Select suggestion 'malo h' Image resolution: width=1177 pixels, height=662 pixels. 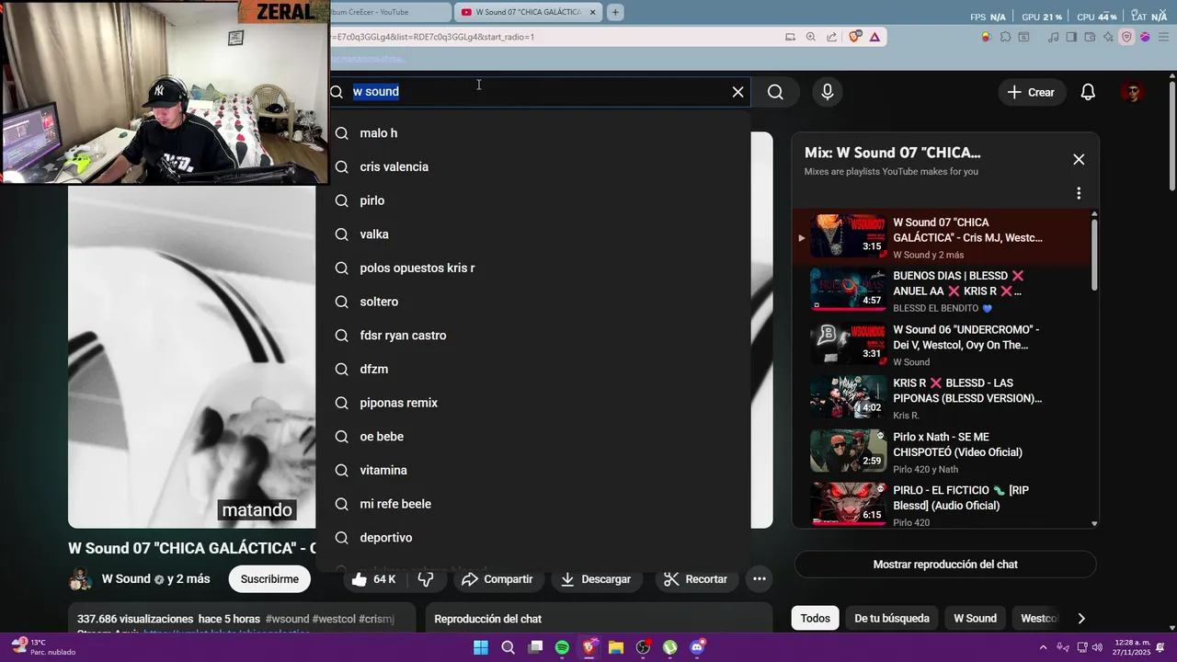(533, 133)
